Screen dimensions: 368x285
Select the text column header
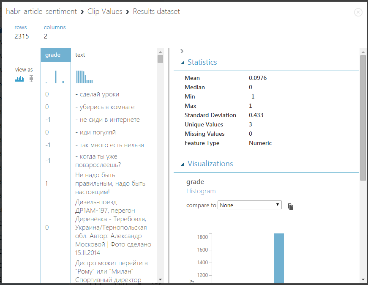tap(113, 55)
